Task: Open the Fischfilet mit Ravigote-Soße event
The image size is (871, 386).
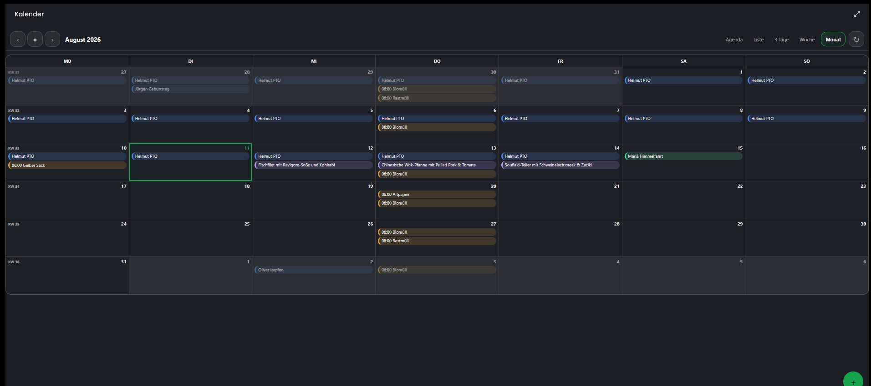Action: [x=314, y=165]
